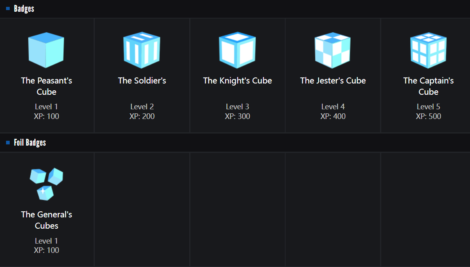Image resolution: width=470 pixels, height=267 pixels.
Task: Click The Soldier's striped cube icon
Action: point(142,50)
